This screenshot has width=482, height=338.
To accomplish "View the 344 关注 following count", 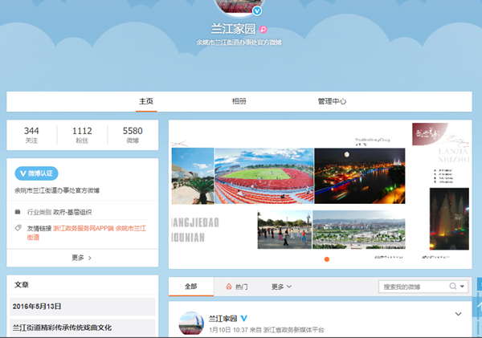I will (31, 135).
